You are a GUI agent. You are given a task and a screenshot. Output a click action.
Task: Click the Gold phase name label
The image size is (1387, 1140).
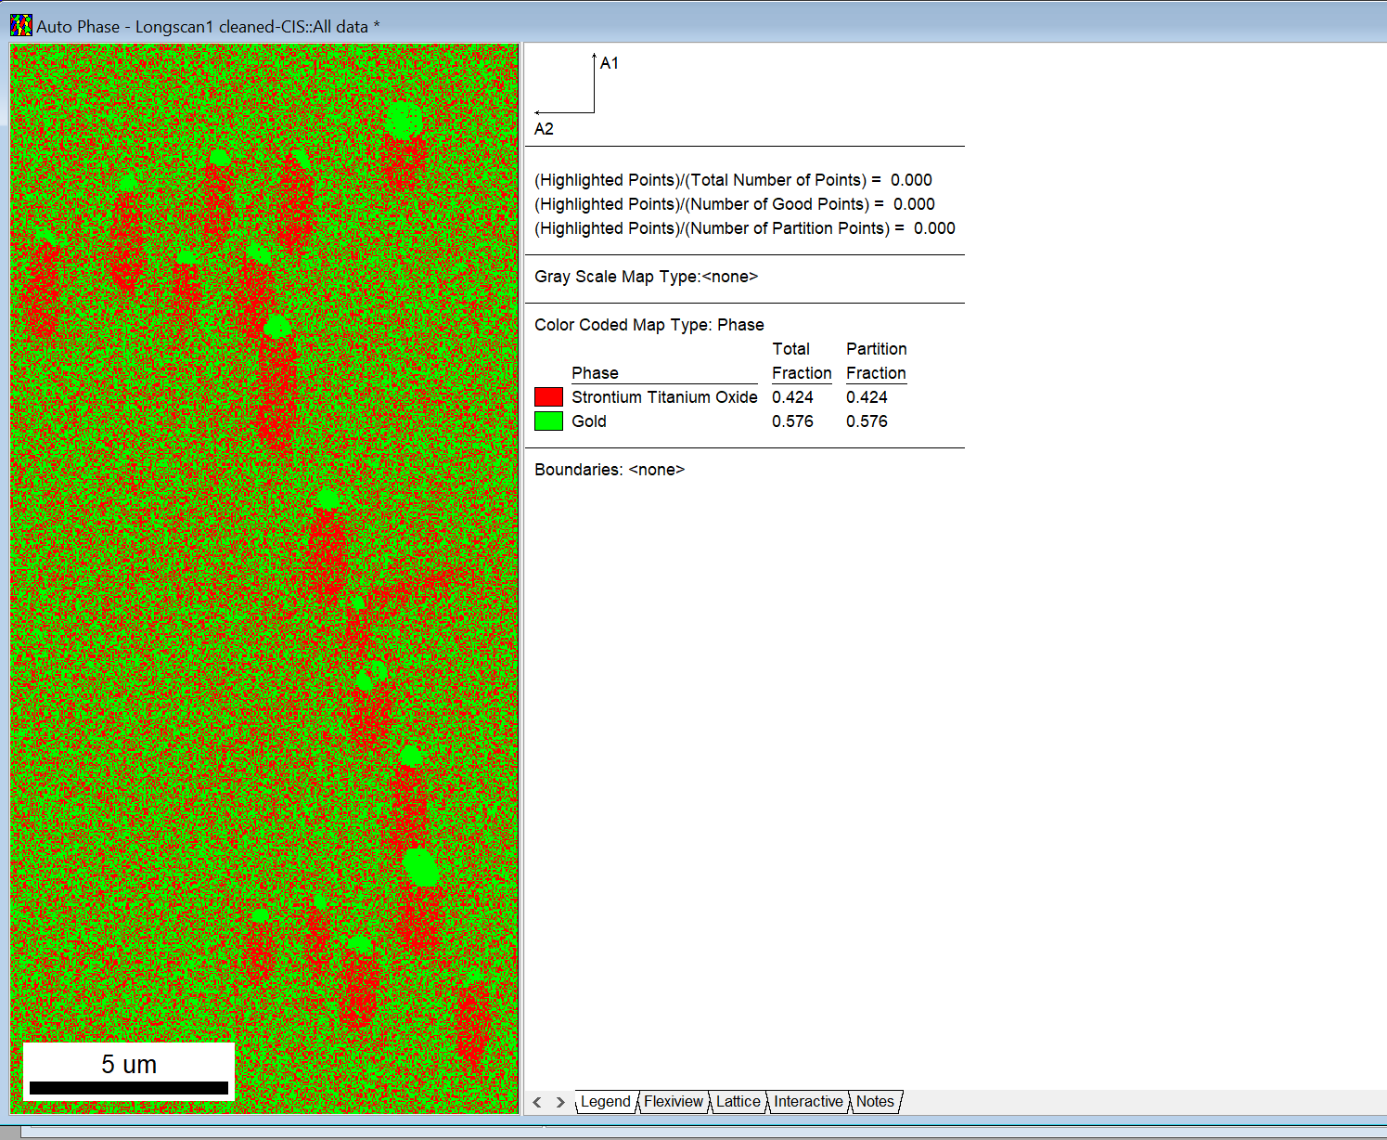pos(589,420)
